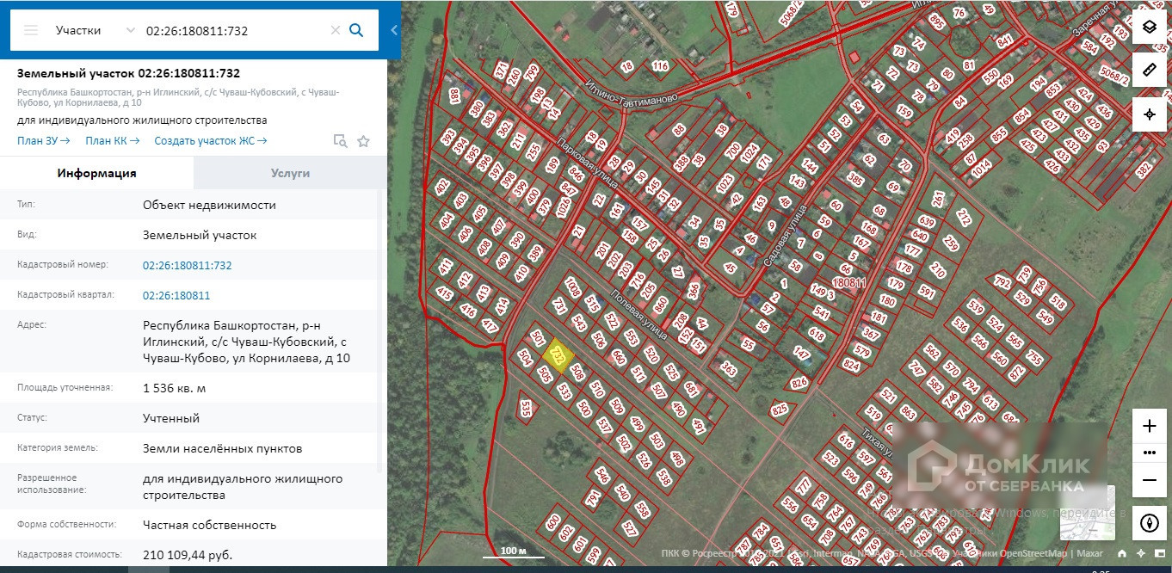
Task: Zoom in the map with plus
Action: pos(1150,426)
